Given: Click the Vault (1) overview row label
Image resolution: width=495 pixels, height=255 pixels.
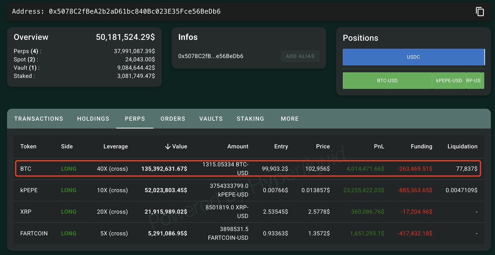Looking at the screenshot, I should [27, 68].
